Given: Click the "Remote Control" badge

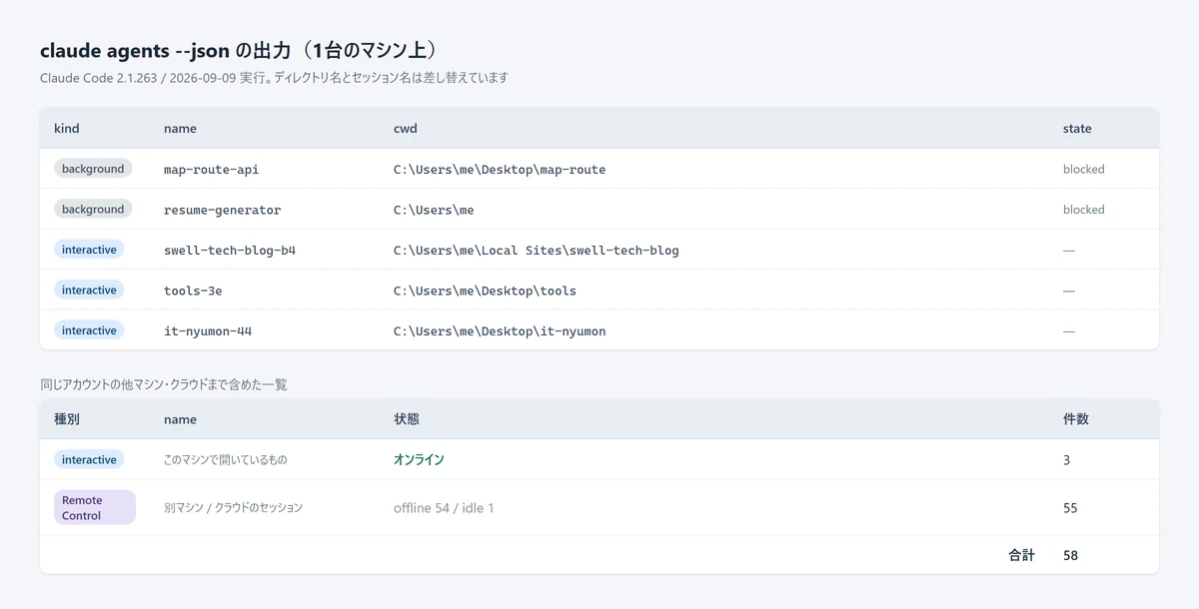Looking at the screenshot, I should tap(95, 507).
